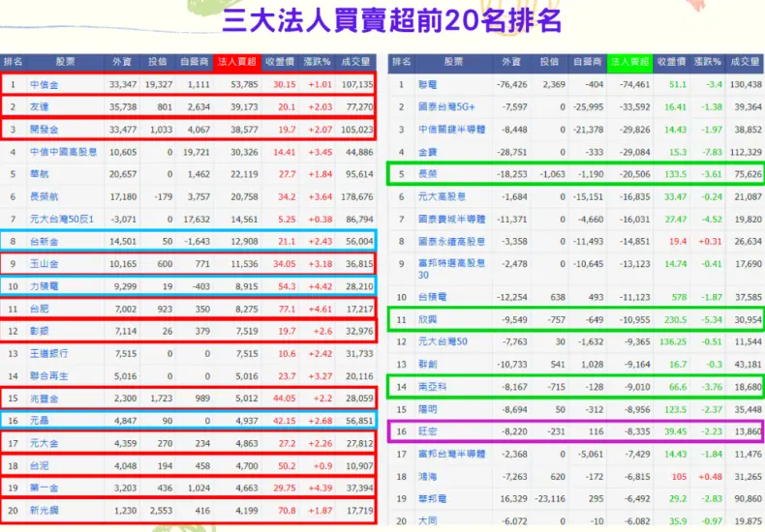The height and width of the screenshot is (532, 765).
Task: Click 成交量 header in the sell table
Action: click(x=745, y=62)
